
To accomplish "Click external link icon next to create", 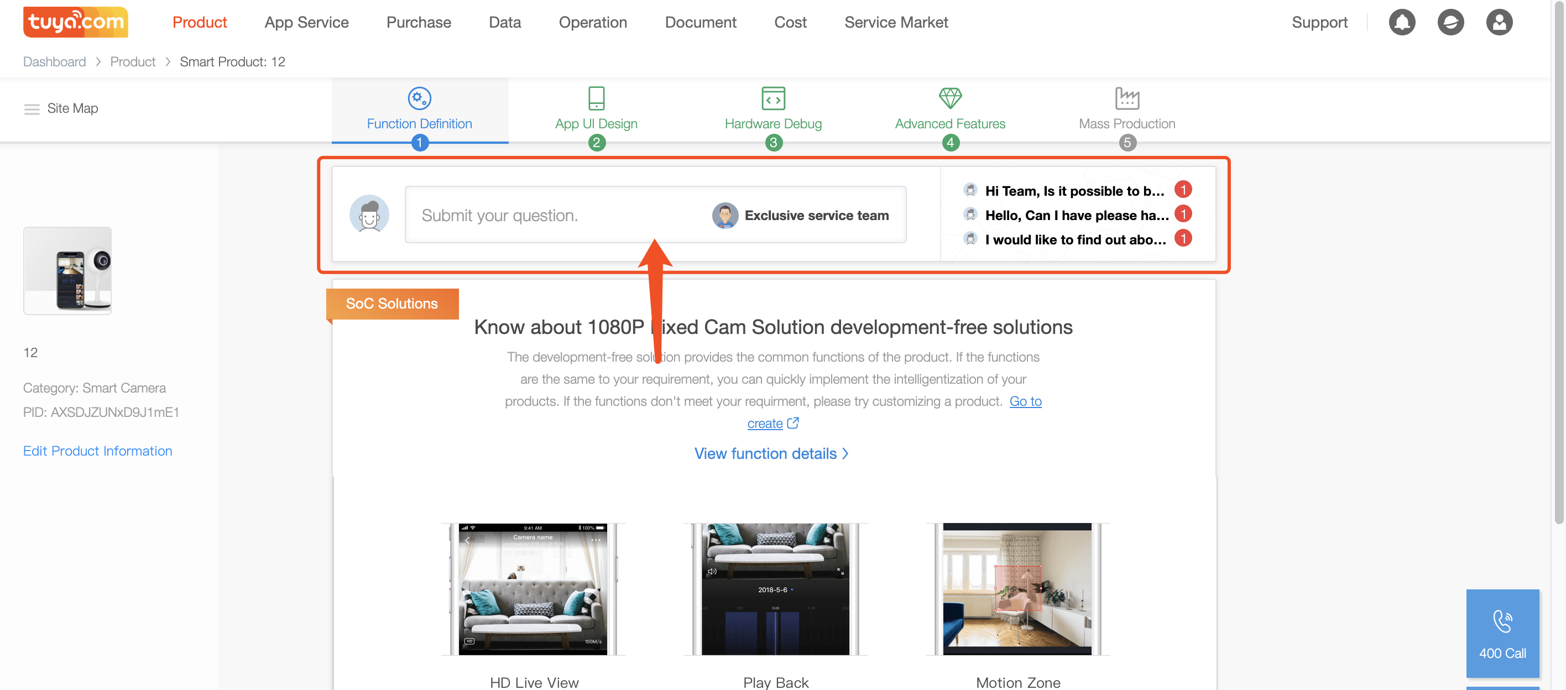I will pyautogui.click(x=793, y=422).
